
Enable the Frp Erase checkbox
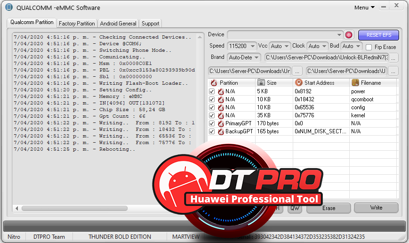[369, 47]
